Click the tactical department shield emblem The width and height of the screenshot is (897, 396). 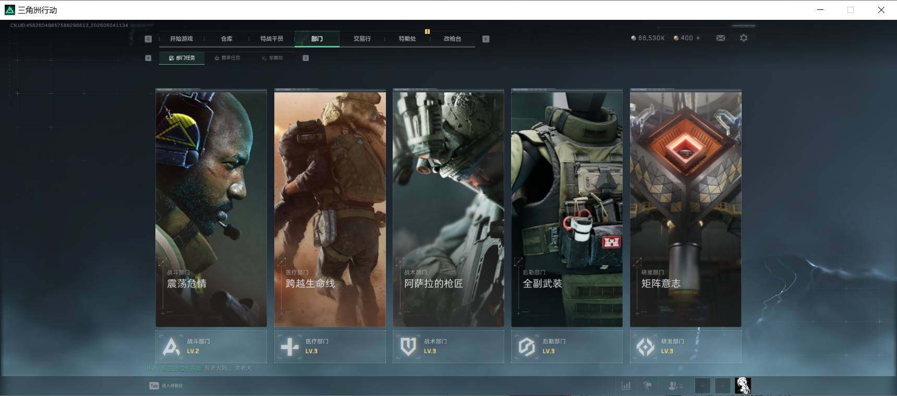408,346
